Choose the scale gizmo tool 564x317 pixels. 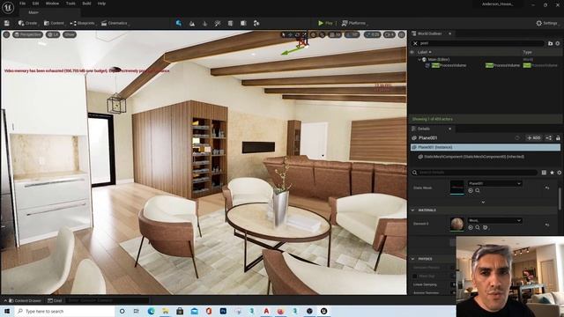(x=304, y=34)
